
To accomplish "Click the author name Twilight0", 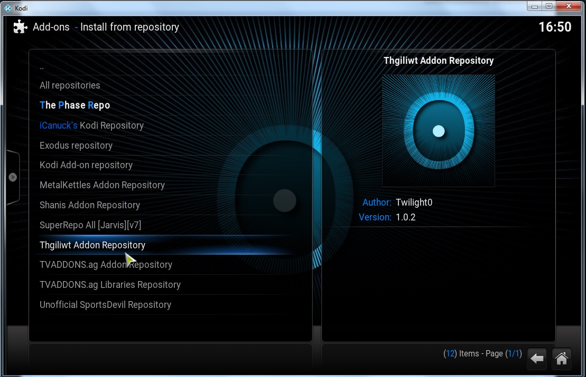I will pyautogui.click(x=414, y=202).
